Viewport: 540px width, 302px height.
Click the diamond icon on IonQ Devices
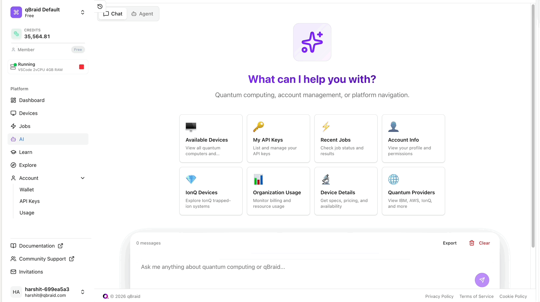tap(191, 179)
